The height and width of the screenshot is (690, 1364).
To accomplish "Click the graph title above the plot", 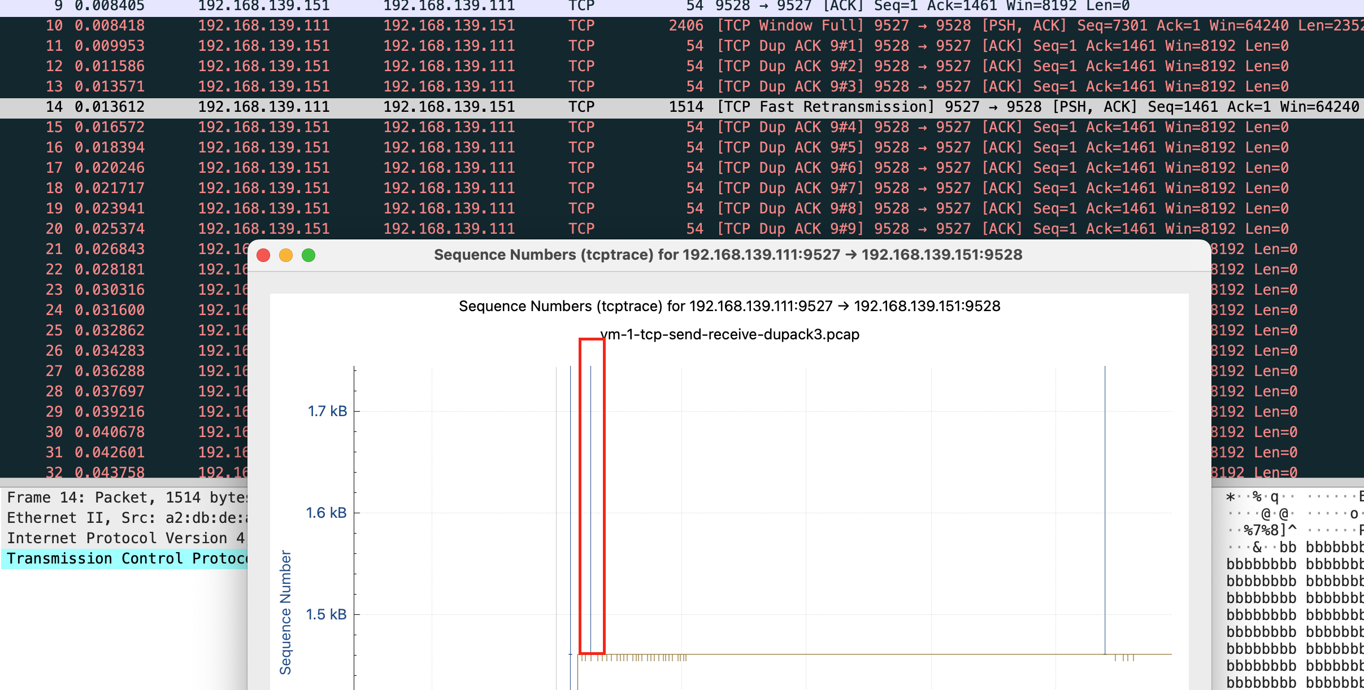I will [x=729, y=307].
